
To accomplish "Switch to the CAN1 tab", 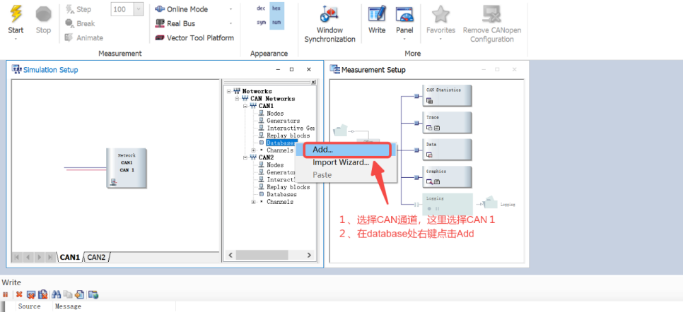I will click(x=70, y=257).
